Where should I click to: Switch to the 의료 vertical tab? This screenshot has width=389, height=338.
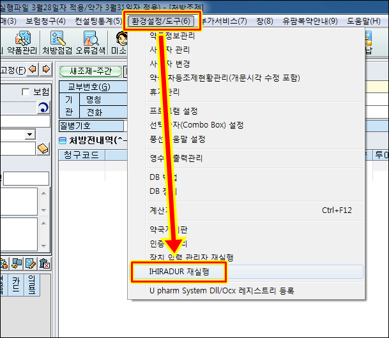[32, 285]
